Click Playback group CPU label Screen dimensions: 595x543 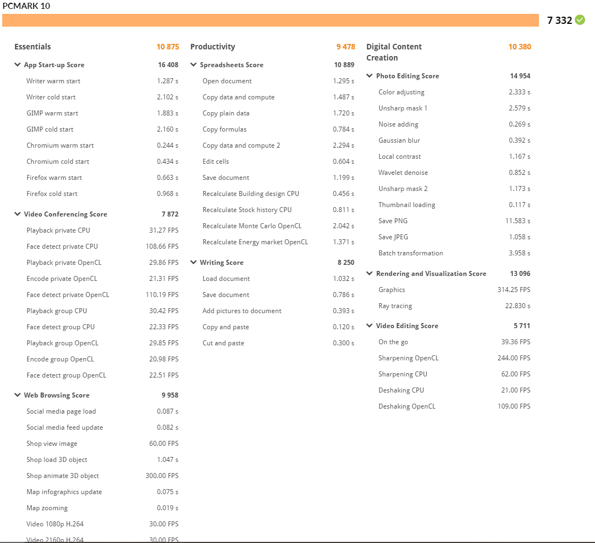coord(57,311)
